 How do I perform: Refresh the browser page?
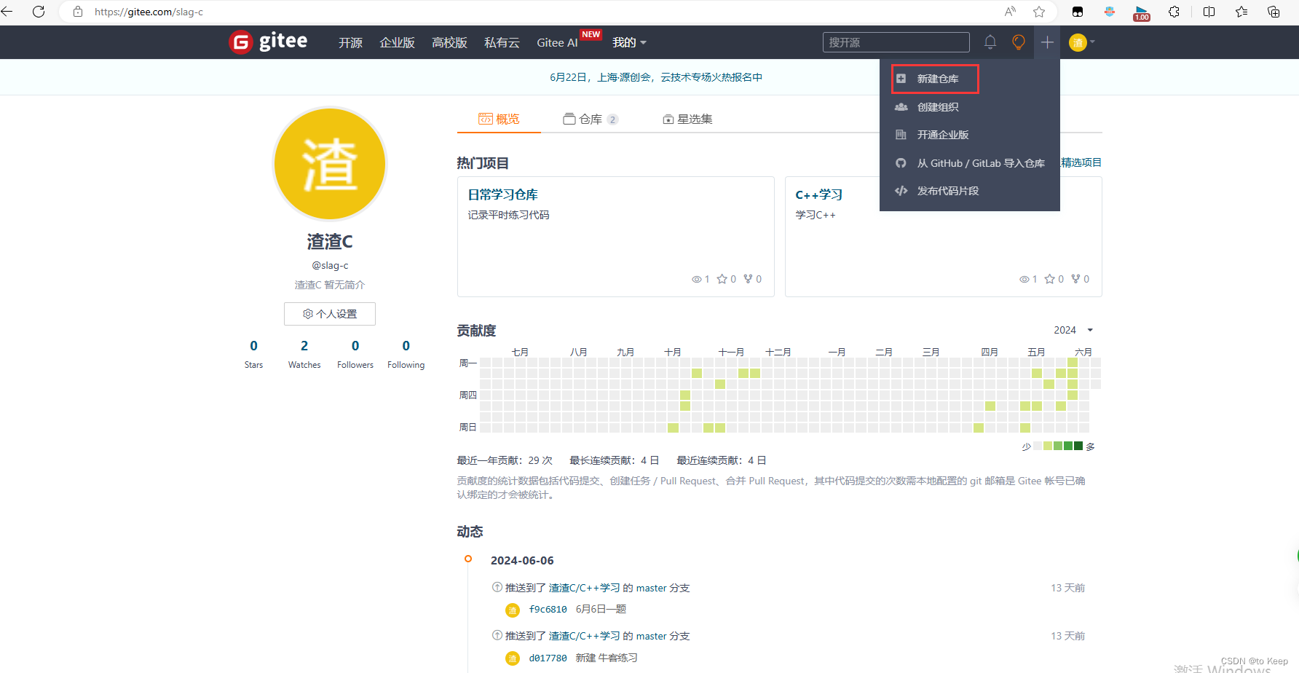point(39,12)
